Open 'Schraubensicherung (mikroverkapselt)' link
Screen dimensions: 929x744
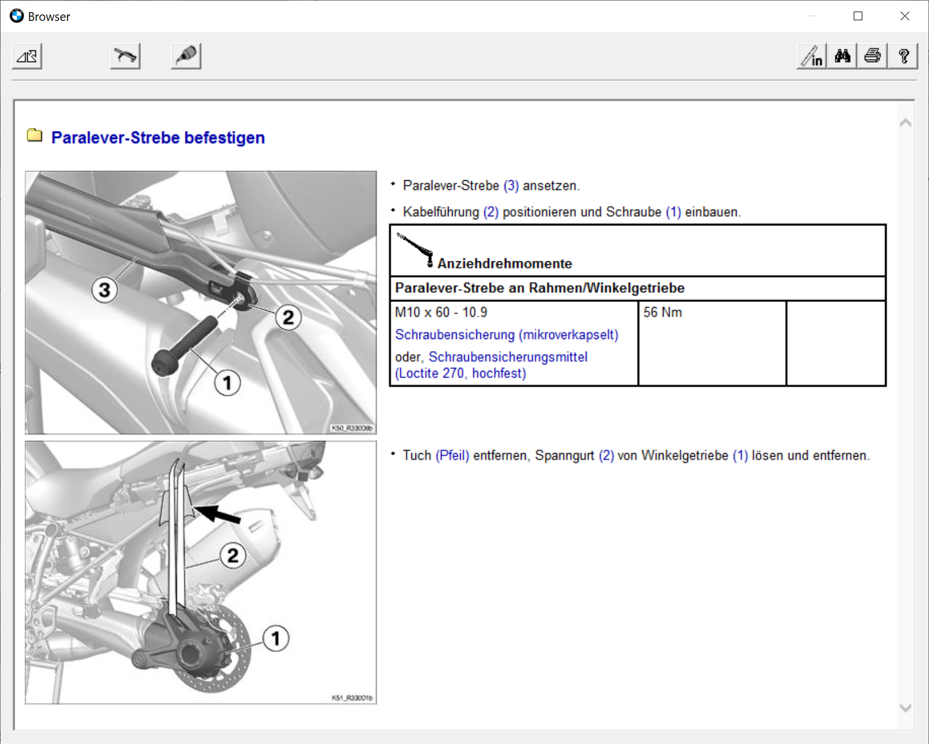507,335
